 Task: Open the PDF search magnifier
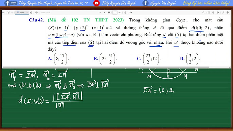click(x=203, y=13)
